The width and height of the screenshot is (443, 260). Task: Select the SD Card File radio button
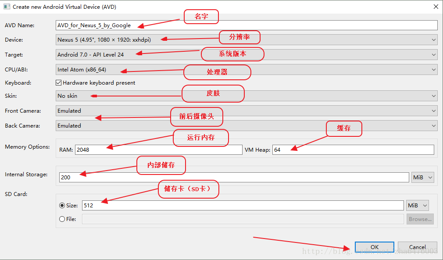pyautogui.click(x=62, y=219)
